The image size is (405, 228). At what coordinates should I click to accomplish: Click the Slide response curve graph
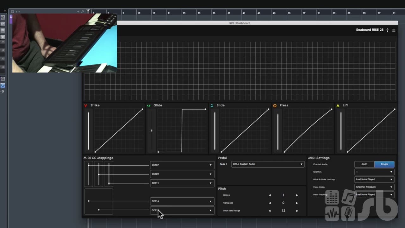[245, 130]
